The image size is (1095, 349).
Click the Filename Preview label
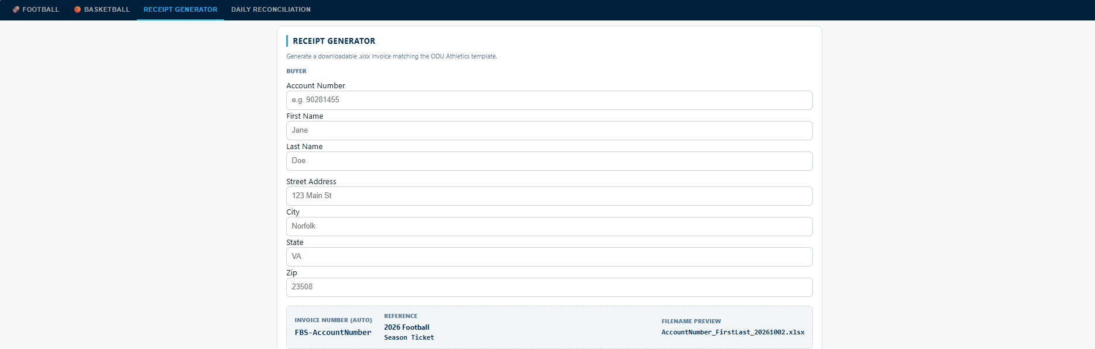coord(691,322)
